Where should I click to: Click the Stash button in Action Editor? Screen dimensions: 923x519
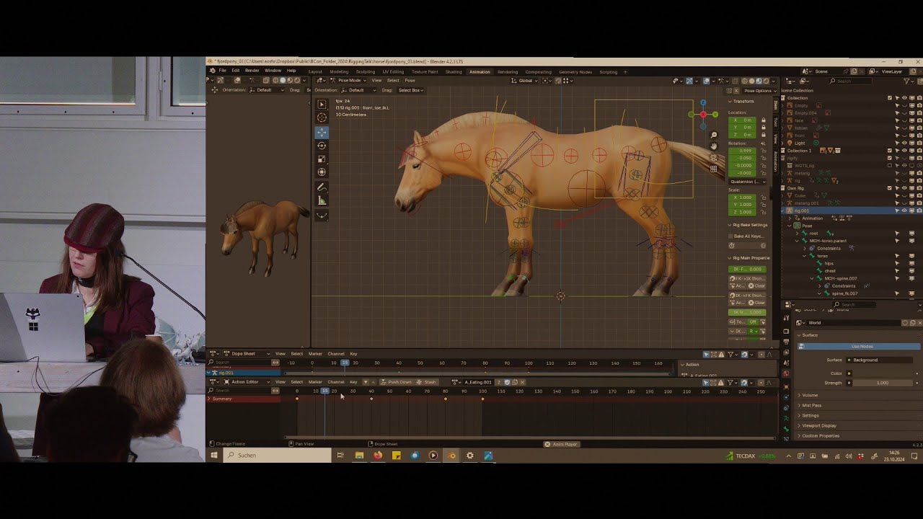[427, 382]
